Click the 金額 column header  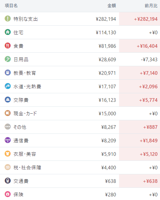pos(112,6)
